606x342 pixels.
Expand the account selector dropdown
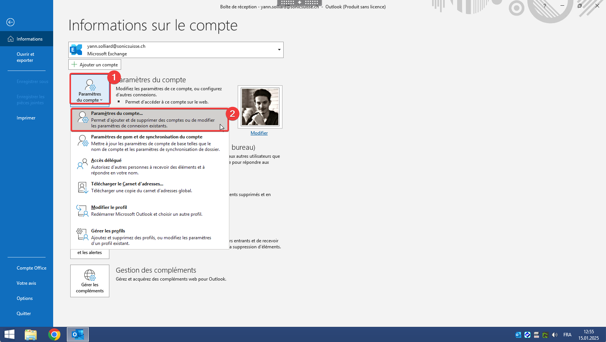(x=279, y=50)
